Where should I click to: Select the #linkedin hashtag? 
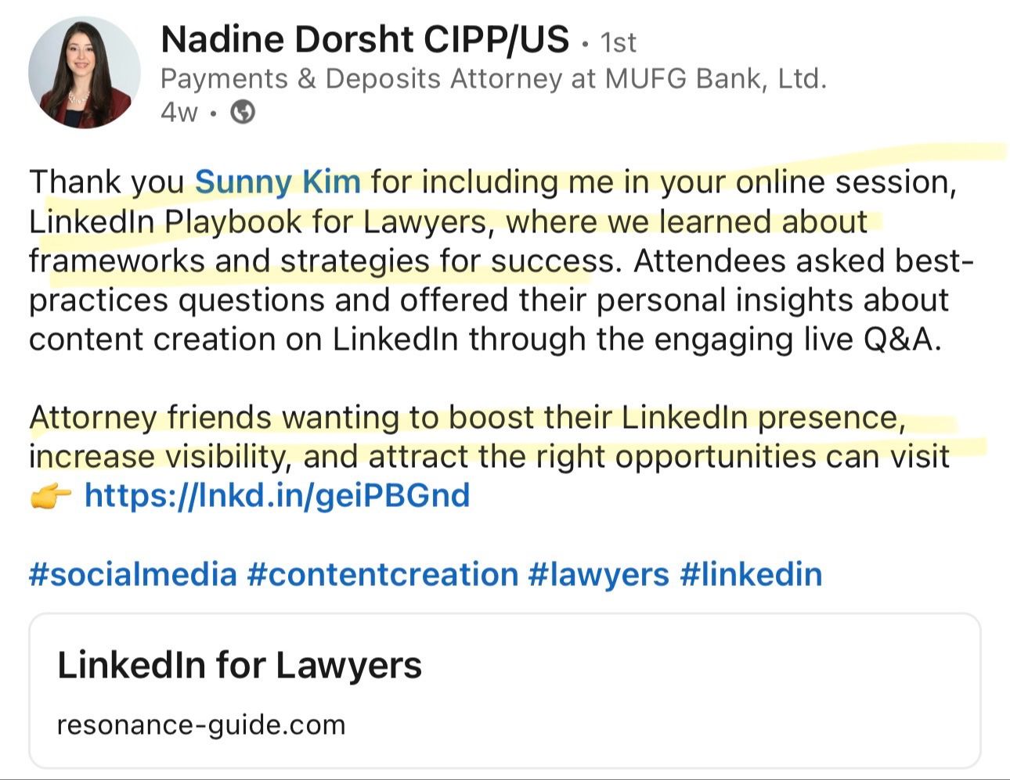click(x=751, y=574)
